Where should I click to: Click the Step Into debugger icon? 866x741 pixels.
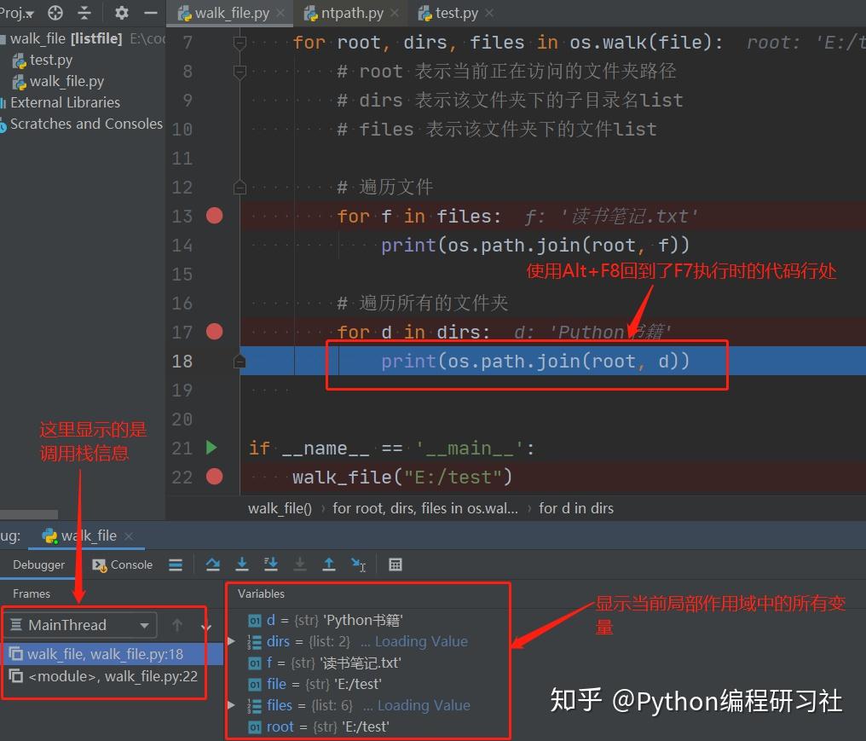pos(242,564)
